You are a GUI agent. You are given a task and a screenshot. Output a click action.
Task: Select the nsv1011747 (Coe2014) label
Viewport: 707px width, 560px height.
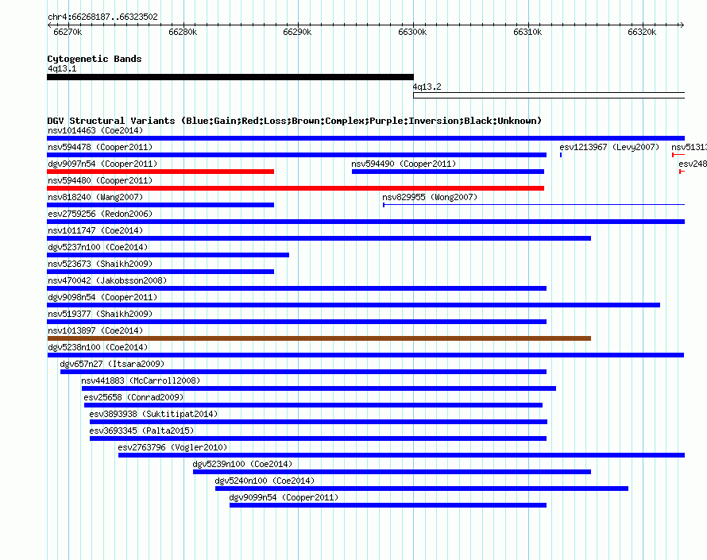coord(95,230)
